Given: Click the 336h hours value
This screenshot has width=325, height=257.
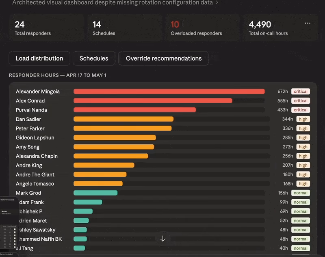Looking at the screenshot, I should pyautogui.click(x=288, y=128).
